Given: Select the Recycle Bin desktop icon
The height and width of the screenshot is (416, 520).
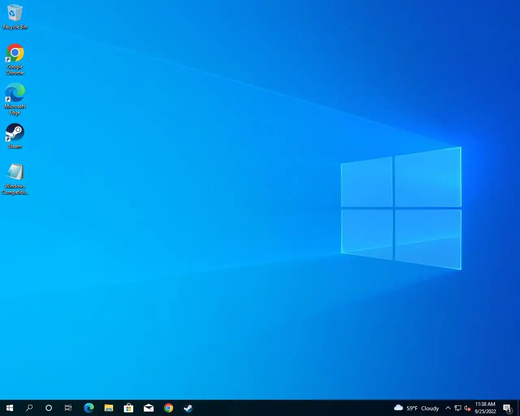Looking at the screenshot, I should [15, 17].
